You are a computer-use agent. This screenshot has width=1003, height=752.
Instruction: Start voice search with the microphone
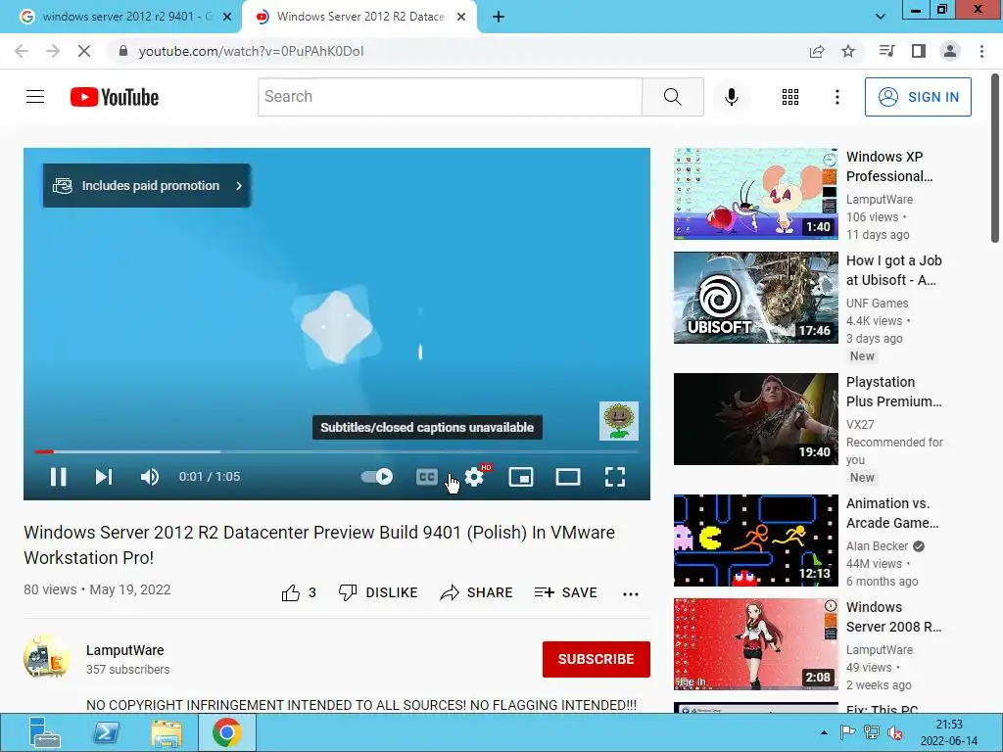pos(731,97)
